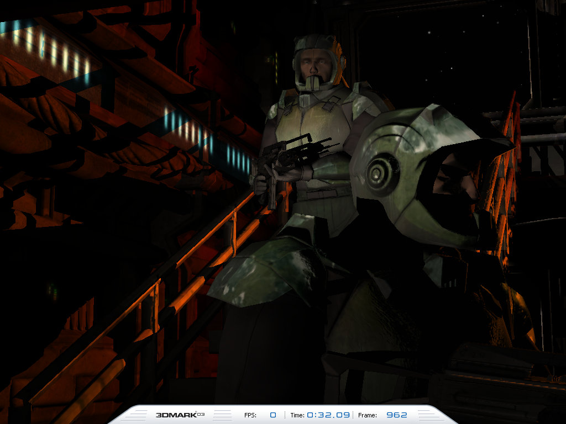Click the FPS label
The width and height of the screenshot is (566, 424).
click(250, 415)
